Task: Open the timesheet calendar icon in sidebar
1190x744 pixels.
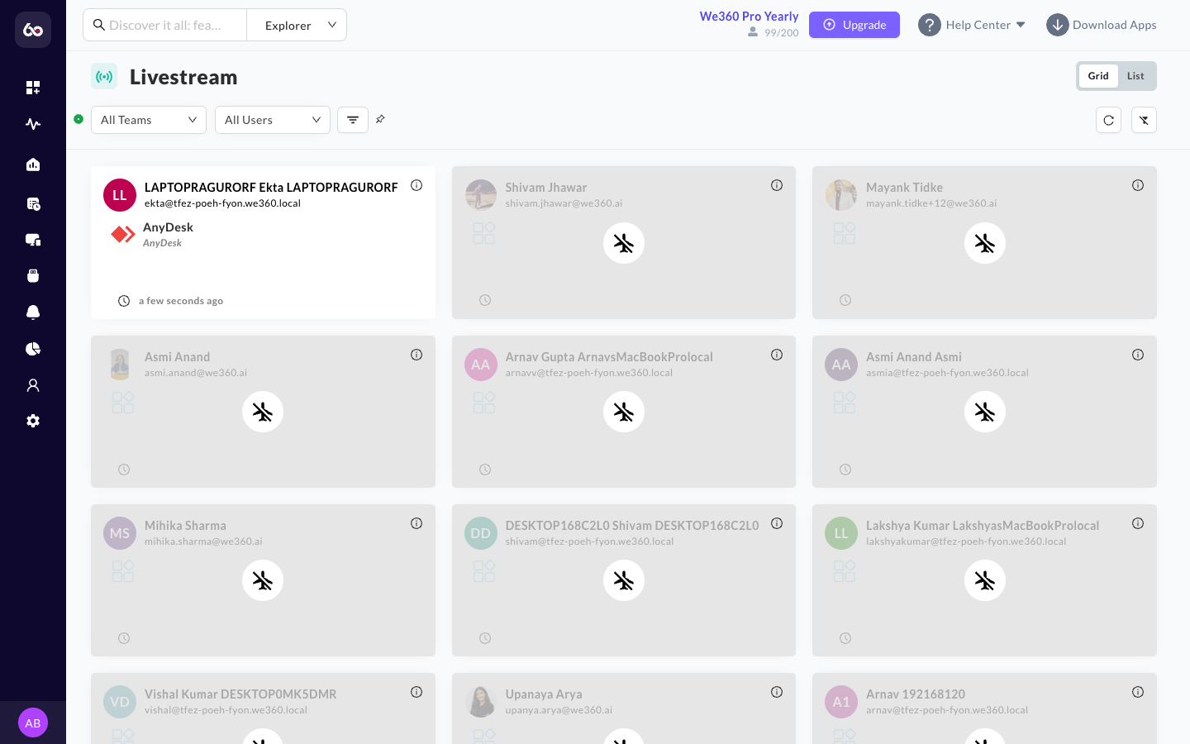Action: click(33, 203)
